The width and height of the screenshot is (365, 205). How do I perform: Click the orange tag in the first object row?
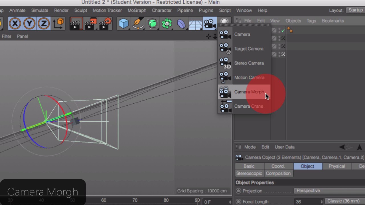[290, 30]
